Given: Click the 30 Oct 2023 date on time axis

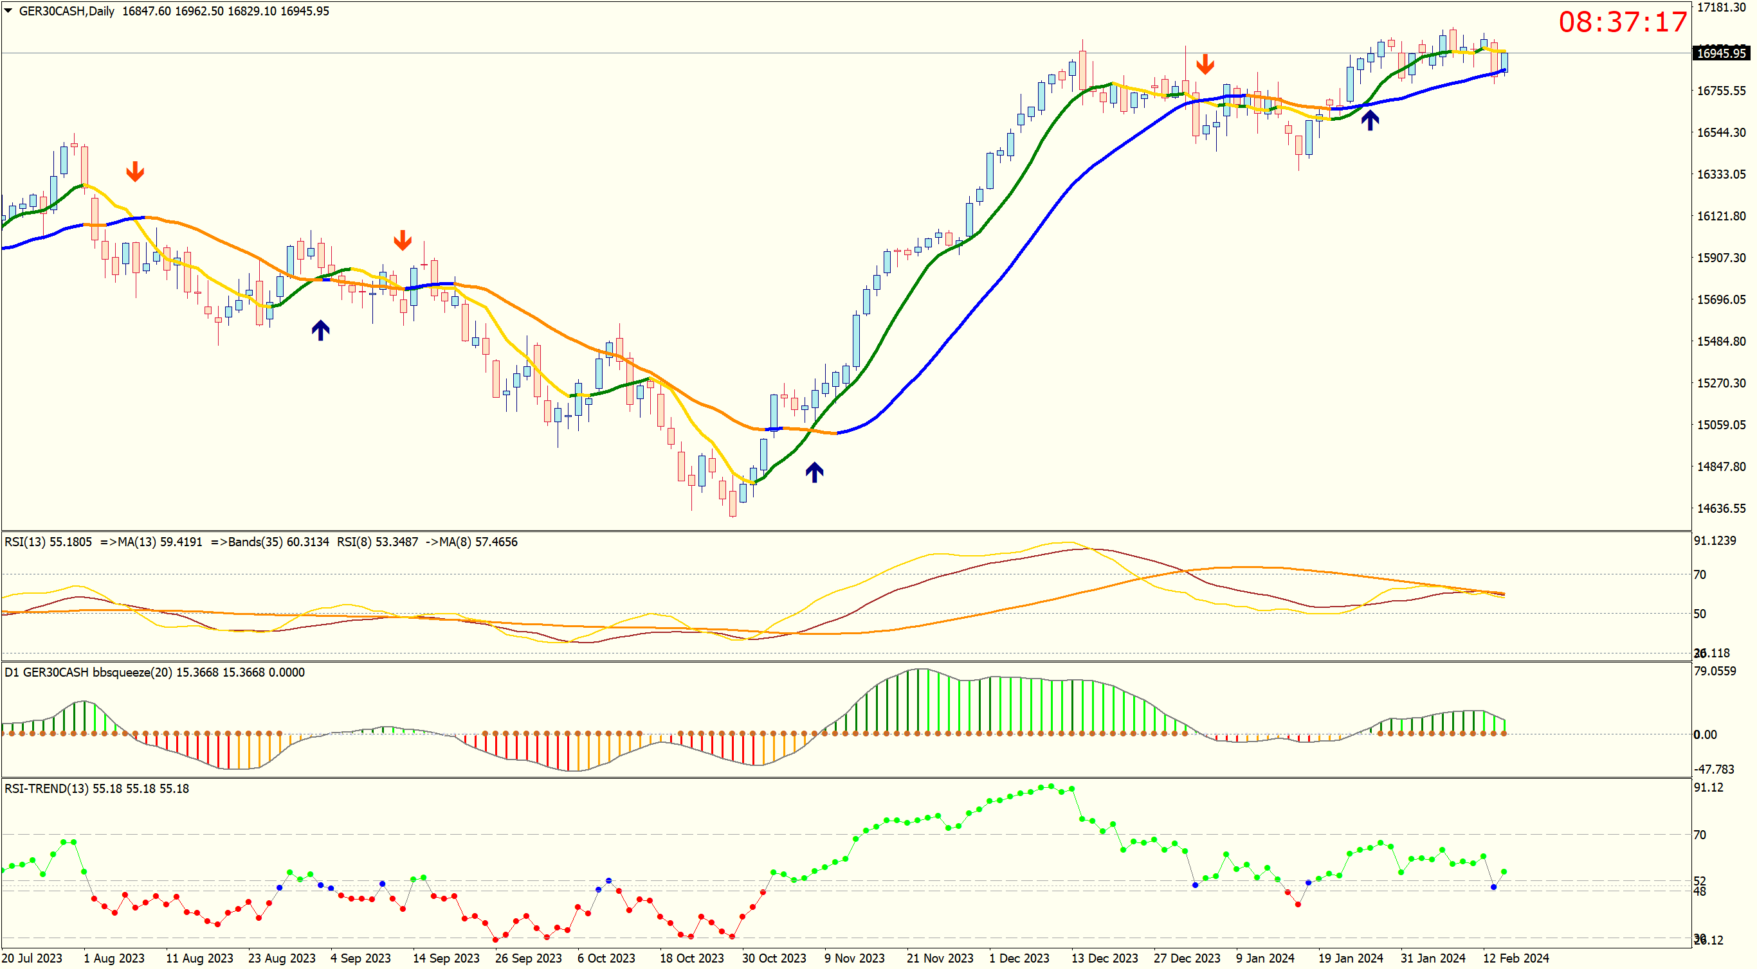Looking at the screenshot, I should click(774, 958).
